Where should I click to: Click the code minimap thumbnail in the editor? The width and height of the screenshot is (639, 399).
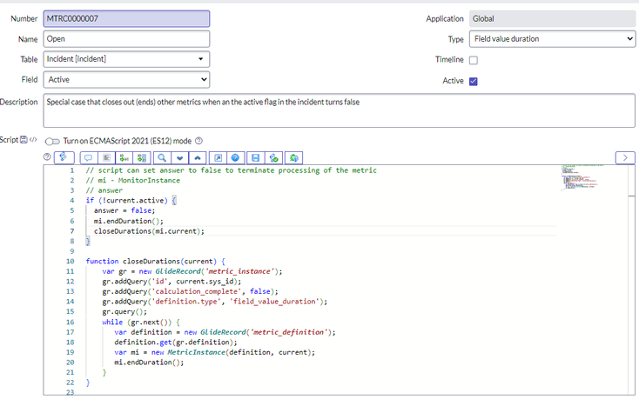[x=580, y=177]
